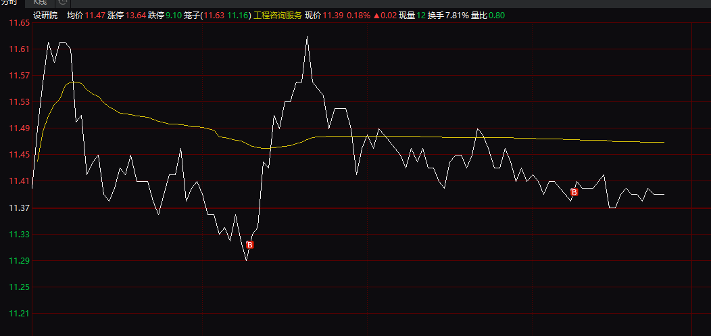Switch to the K线 candlestick tab
The height and width of the screenshot is (336, 711).
point(40,3)
